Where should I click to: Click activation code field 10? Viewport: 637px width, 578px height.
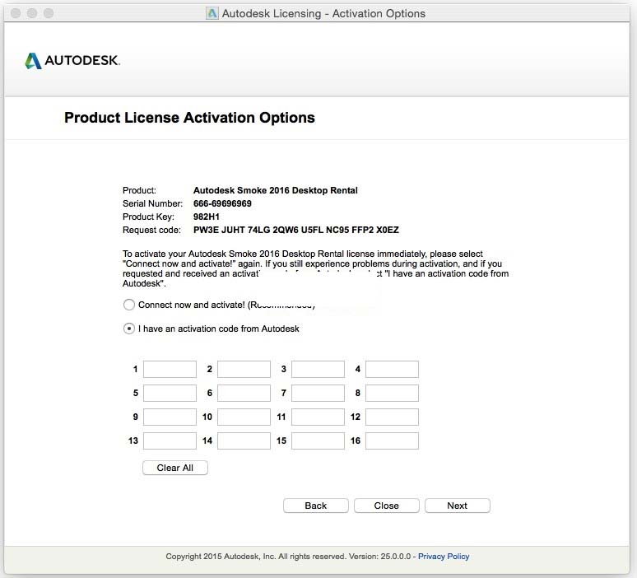click(244, 417)
